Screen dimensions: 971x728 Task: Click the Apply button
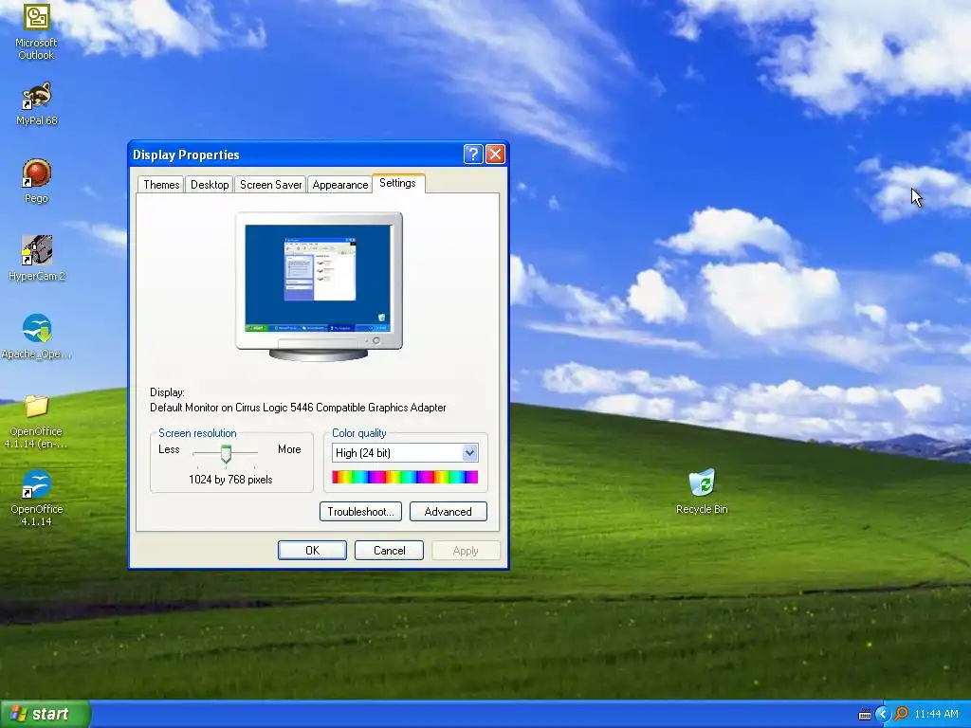click(x=466, y=551)
